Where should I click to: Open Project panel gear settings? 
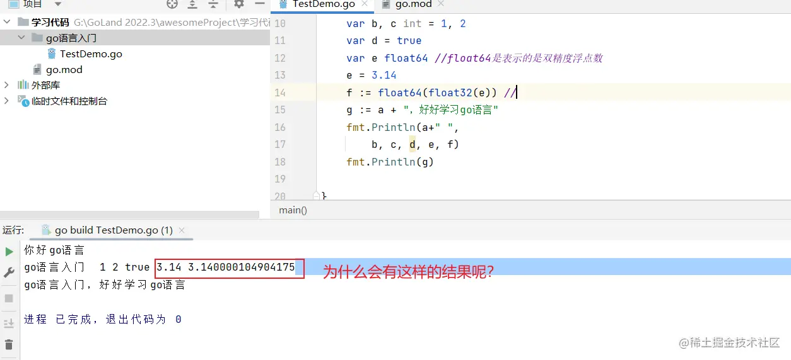coord(238,4)
